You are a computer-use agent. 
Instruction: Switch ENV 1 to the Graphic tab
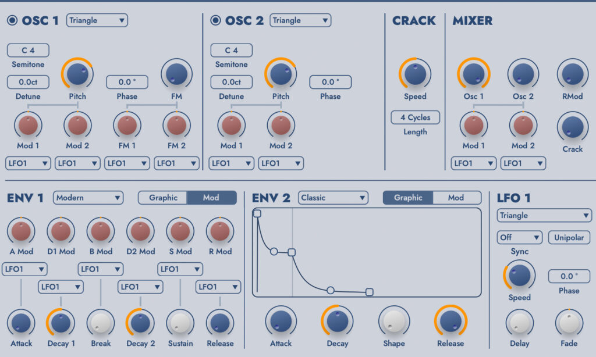tap(163, 198)
